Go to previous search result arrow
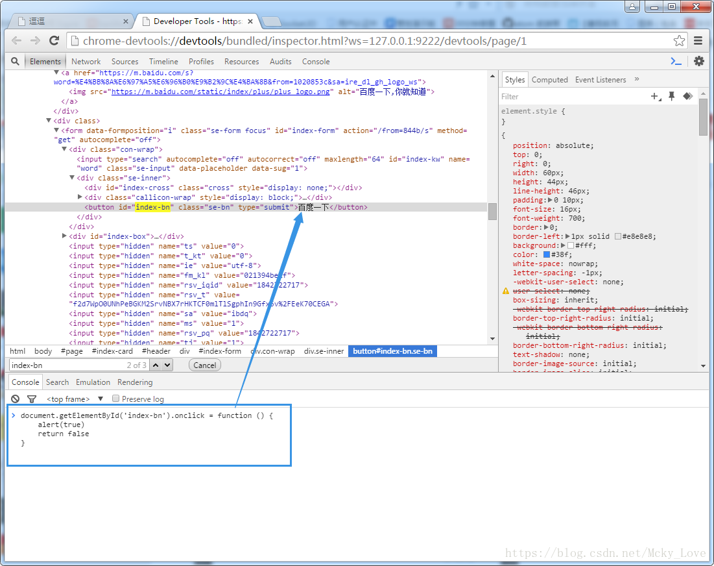Image resolution: width=714 pixels, height=566 pixels. [x=156, y=365]
